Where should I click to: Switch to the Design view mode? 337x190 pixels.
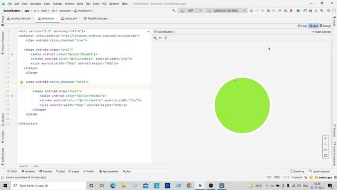pos(325,26)
